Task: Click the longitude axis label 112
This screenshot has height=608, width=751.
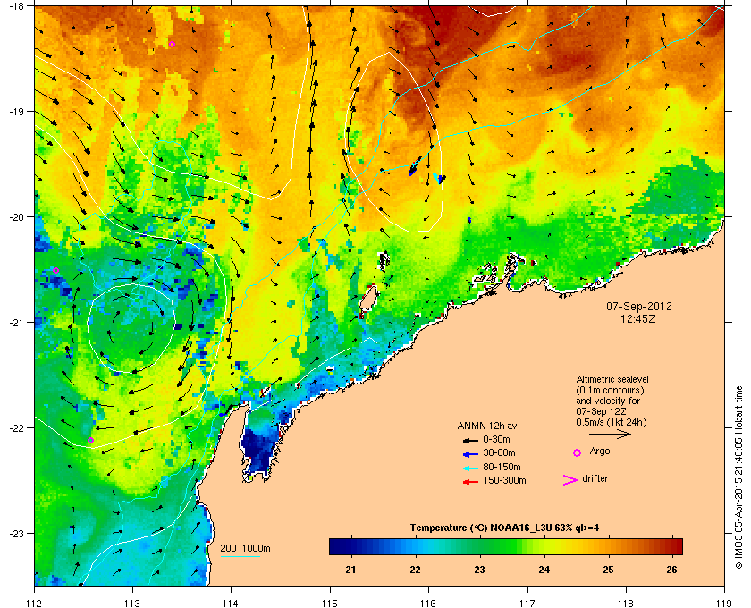Action: pos(35,604)
